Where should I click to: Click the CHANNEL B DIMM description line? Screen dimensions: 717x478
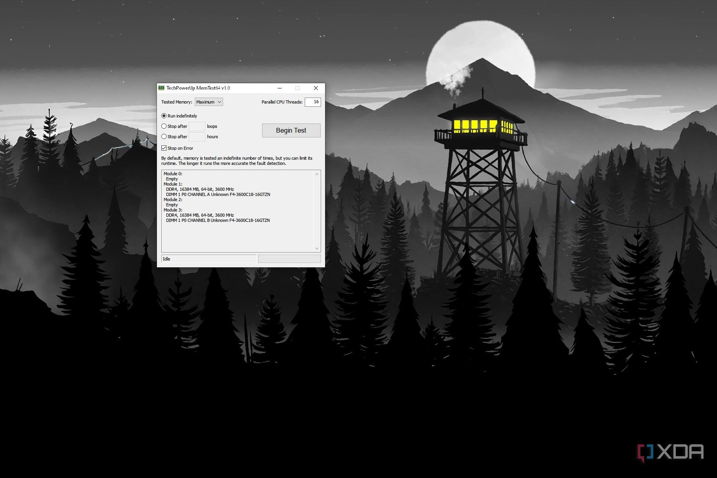[x=218, y=220]
